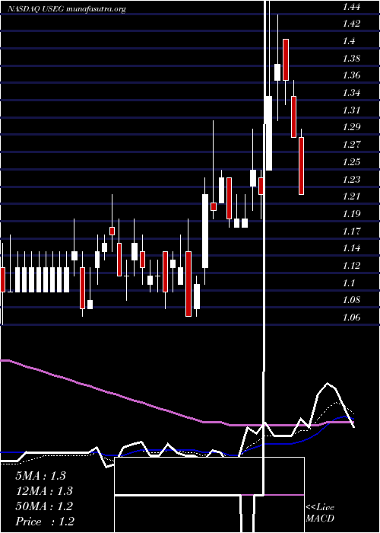Click the Price : 1.2 readout

(45, 522)
